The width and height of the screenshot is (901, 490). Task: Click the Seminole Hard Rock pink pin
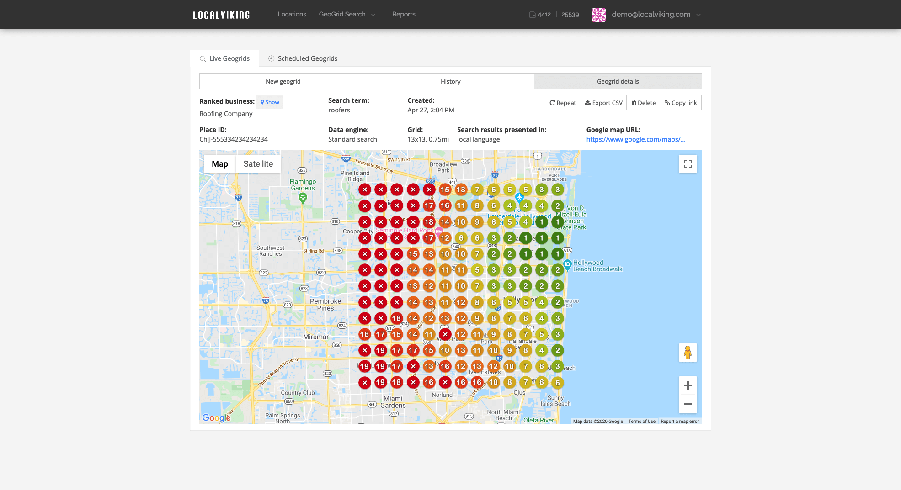tap(439, 231)
